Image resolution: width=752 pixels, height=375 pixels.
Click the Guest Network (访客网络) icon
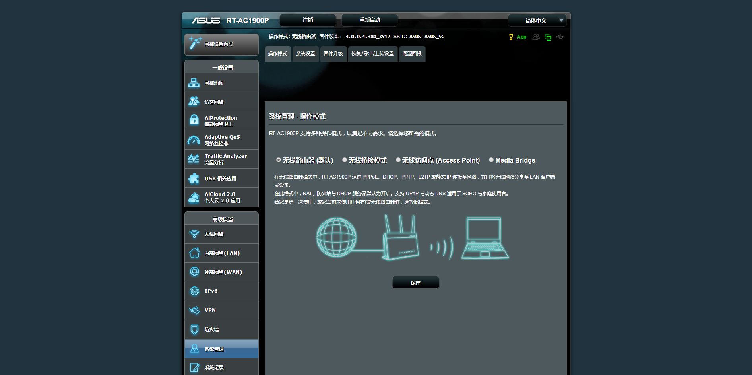(194, 101)
